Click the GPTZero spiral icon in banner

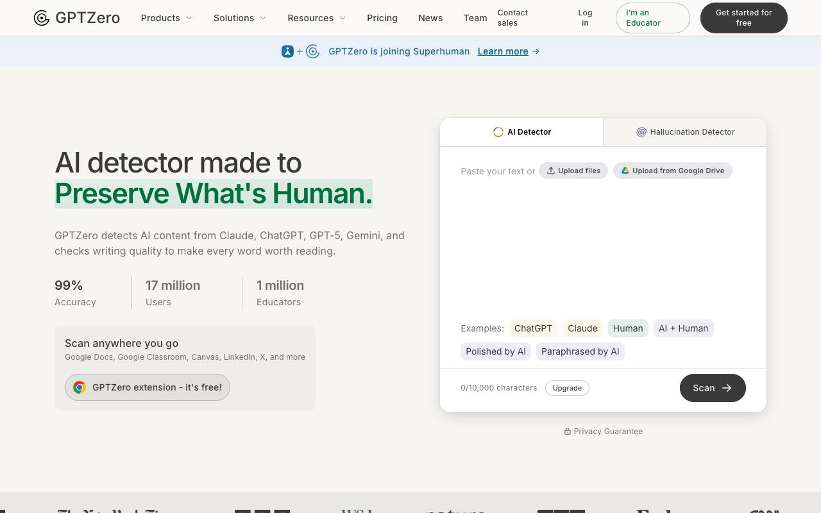tap(313, 51)
